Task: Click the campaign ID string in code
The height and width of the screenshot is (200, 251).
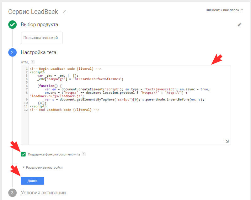Action: pos(98,79)
